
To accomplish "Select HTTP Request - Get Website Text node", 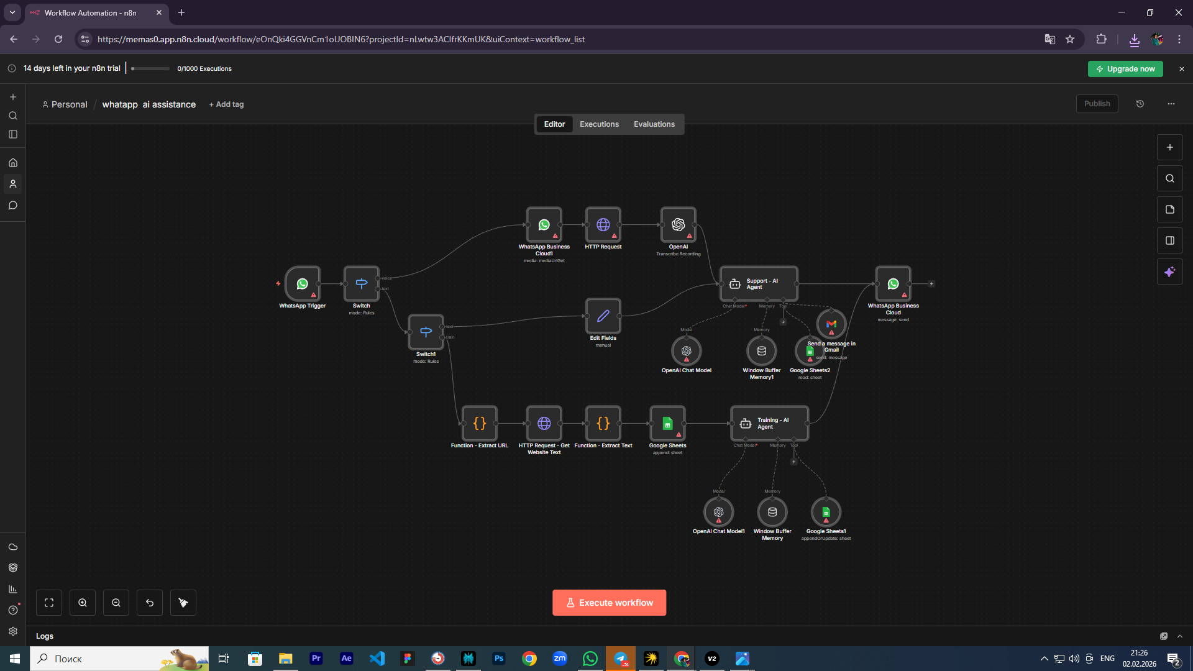I will click(x=544, y=424).
